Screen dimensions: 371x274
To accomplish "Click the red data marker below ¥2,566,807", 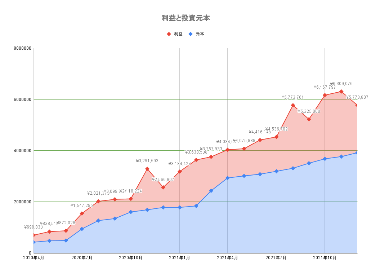I will click(x=163, y=187).
